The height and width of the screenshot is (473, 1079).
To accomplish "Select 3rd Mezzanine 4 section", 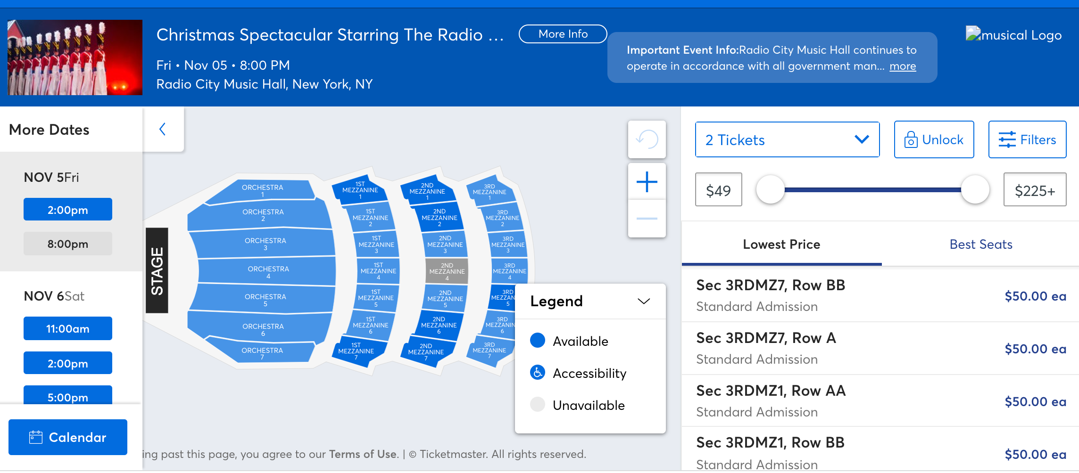I will pos(509,271).
